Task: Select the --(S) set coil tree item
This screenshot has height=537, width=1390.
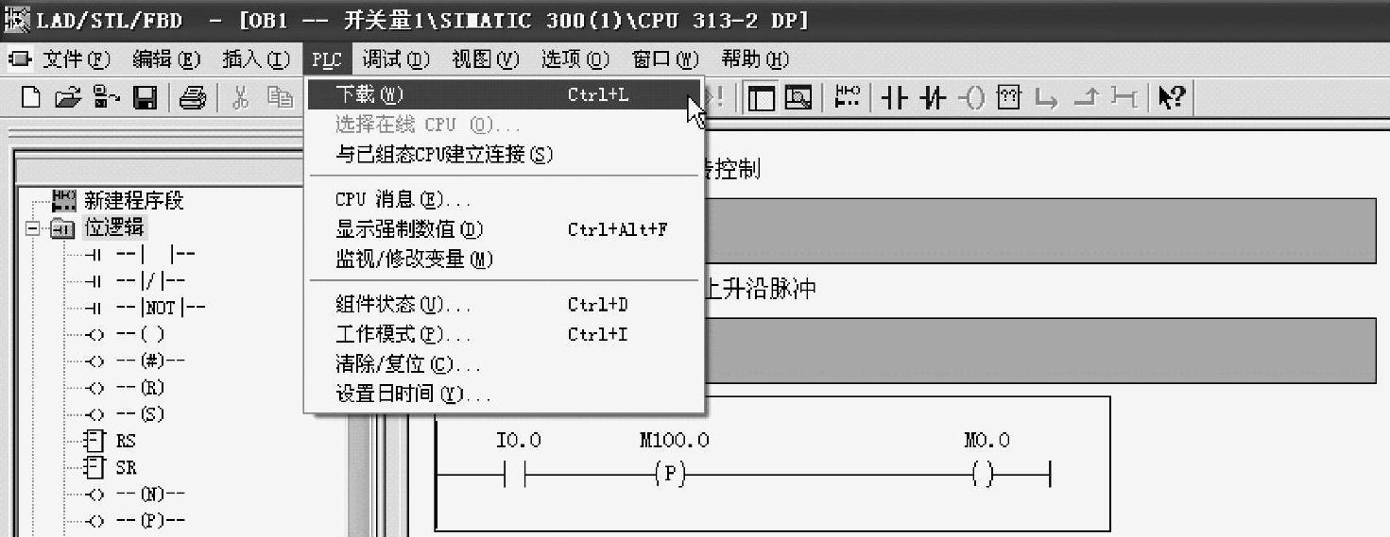Action: [x=140, y=413]
